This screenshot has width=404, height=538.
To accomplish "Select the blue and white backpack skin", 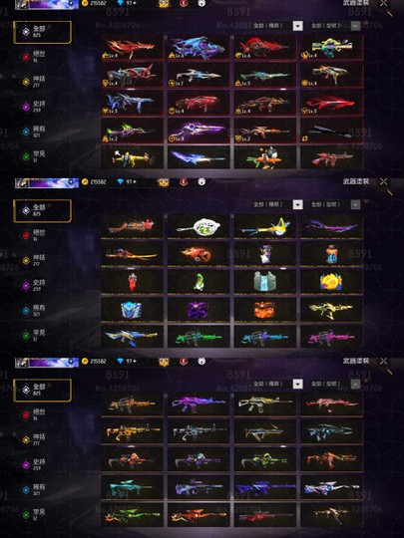I will [x=132, y=310].
